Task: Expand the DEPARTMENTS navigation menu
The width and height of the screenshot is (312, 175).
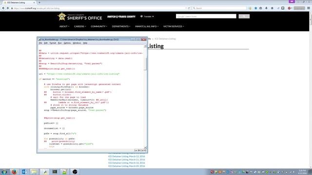Action: 121,26
